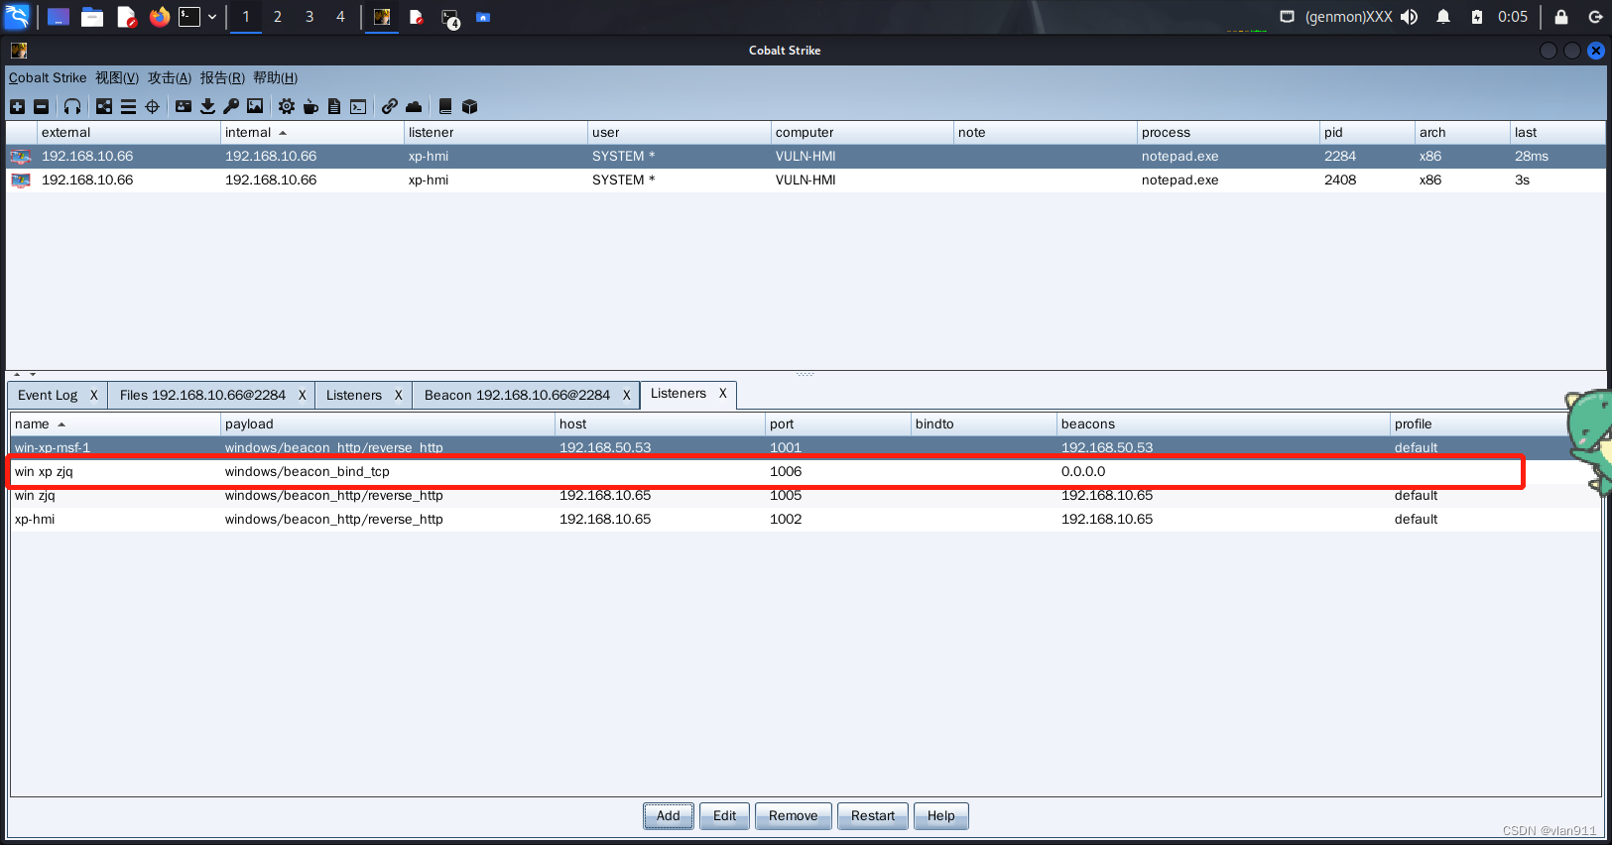Manage web server via cloud icon
Image resolution: width=1612 pixels, height=845 pixels.
[414, 107]
